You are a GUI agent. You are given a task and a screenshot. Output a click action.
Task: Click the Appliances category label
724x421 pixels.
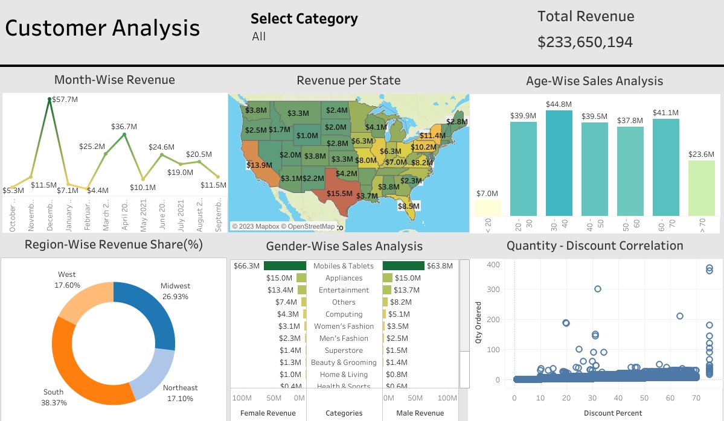344,278
